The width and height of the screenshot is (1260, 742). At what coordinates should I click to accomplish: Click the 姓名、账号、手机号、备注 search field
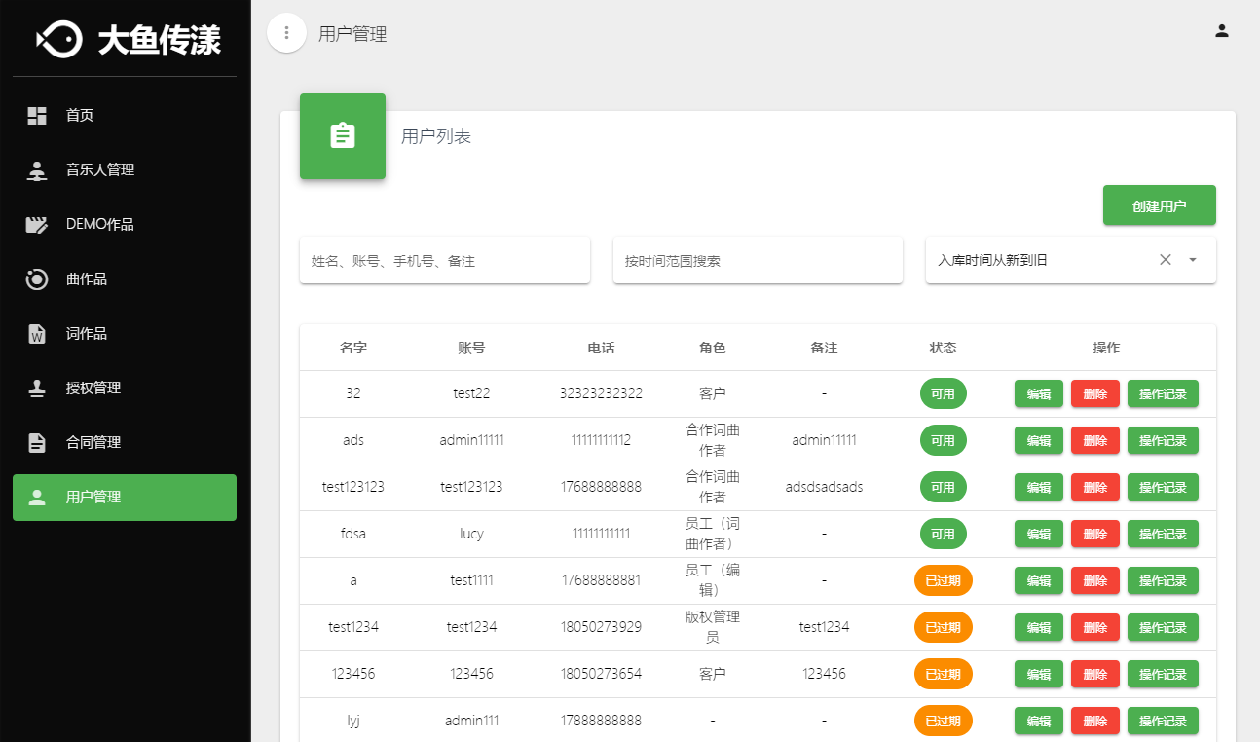(x=444, y=261)
